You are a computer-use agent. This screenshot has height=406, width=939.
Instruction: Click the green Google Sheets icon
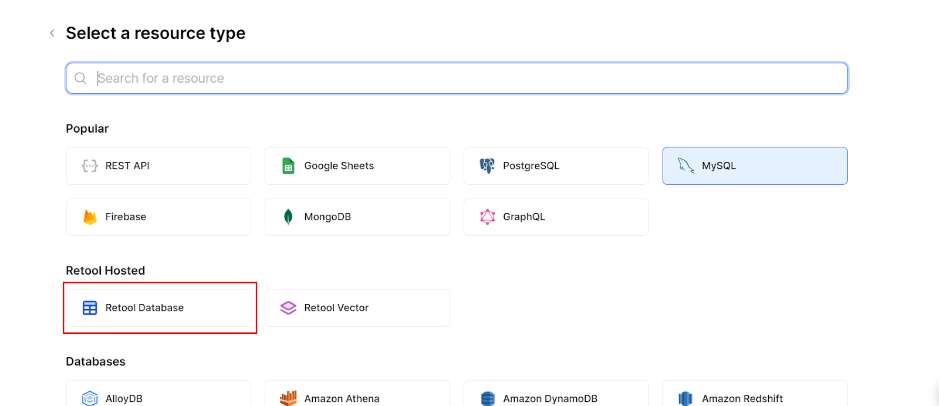[x=288, y=166]
